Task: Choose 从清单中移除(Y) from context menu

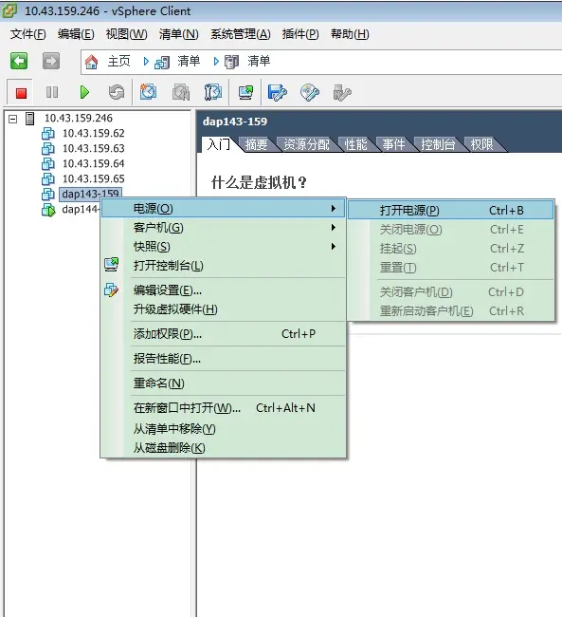Action: (224, 428)
